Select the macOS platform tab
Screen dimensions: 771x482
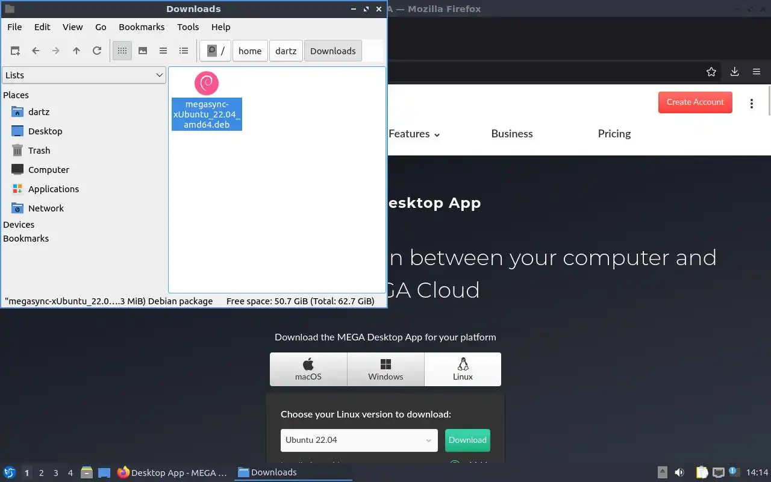(x=308, y=369)
